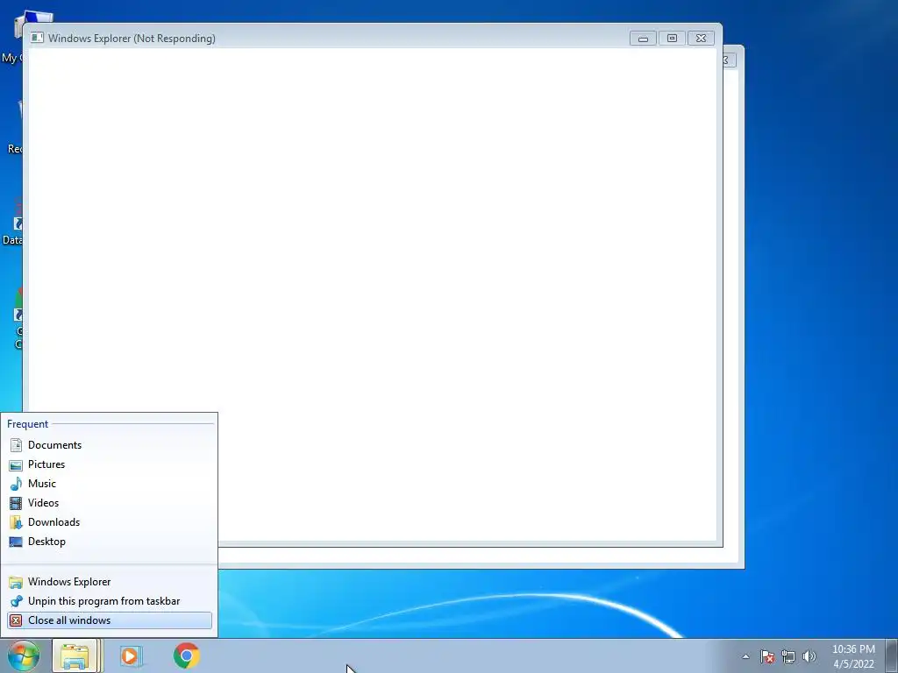Launch Windows Explorer from jump list

click(x=109, y=582)
